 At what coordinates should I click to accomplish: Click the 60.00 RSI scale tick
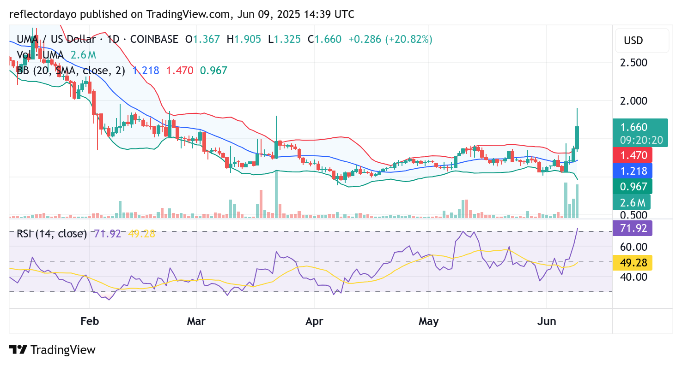click(x=634, y=247)
